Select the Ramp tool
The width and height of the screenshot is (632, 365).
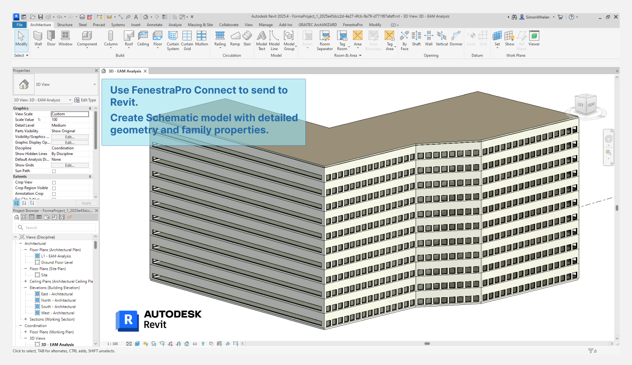[235, 39]
